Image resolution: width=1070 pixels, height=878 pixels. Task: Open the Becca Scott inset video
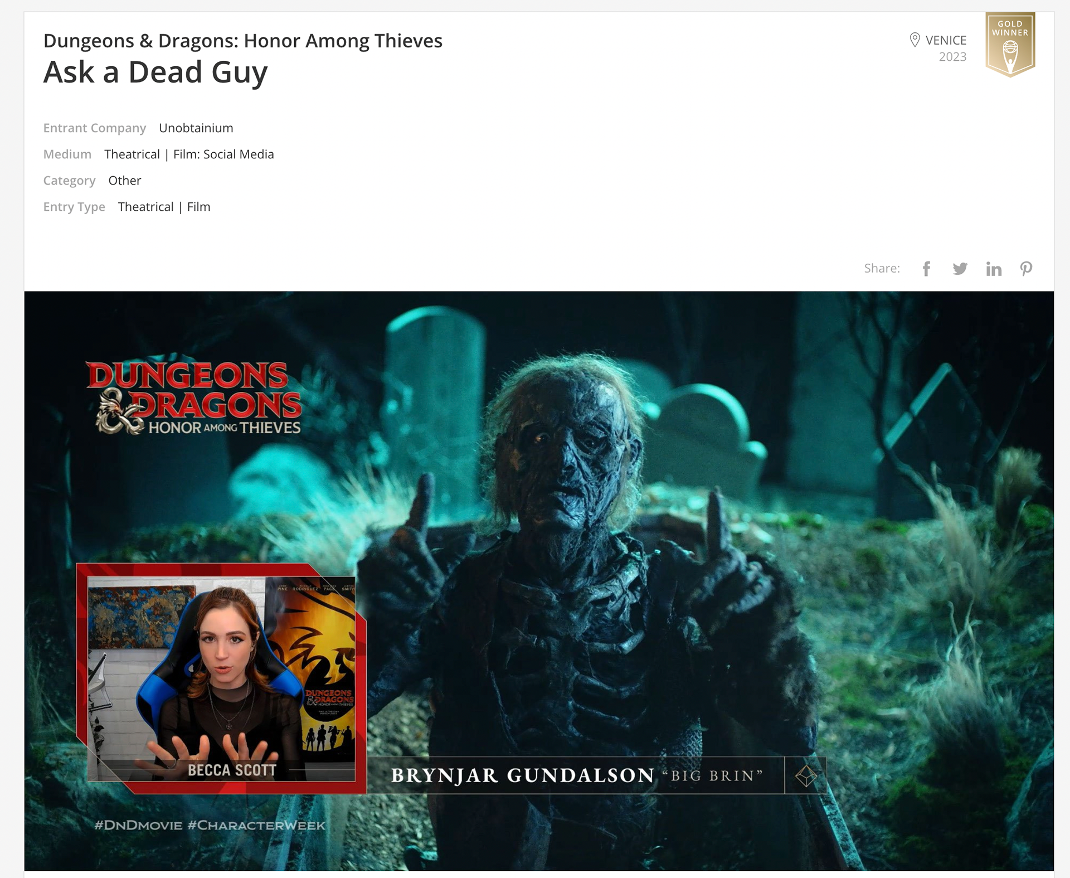click(x=221, y=677)
